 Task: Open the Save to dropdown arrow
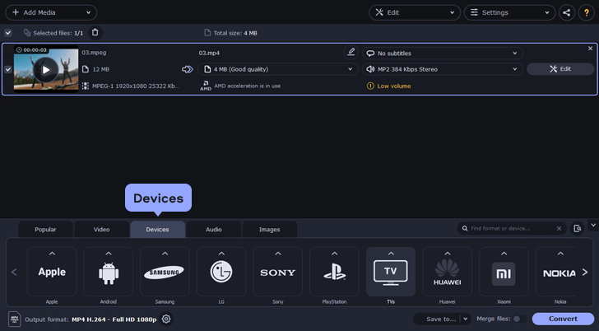point(466,319)
